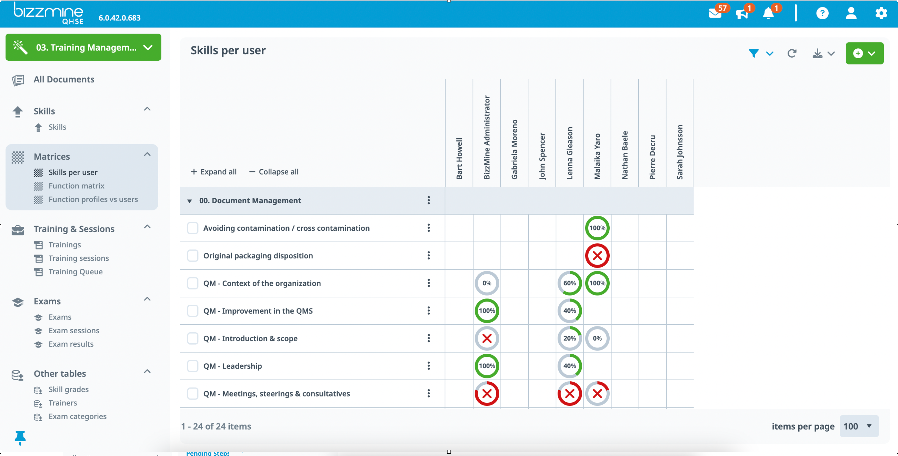This screenshot has width=898, height=456.
Task: Open Function matrix in sidebar
Action: (76, 186)
